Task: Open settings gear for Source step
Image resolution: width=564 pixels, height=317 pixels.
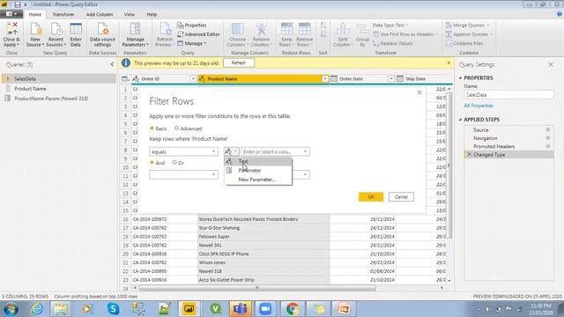Action: coord(548,129)
